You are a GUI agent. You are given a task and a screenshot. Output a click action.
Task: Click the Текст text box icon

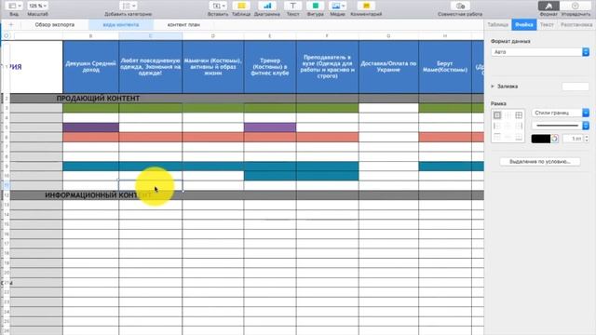(292, 7)
